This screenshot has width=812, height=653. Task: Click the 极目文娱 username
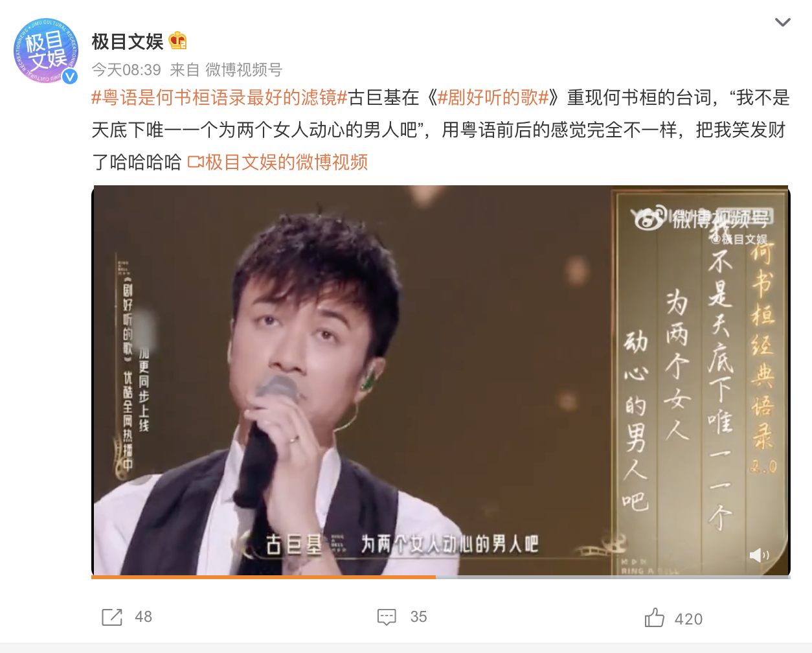[128, 41]
